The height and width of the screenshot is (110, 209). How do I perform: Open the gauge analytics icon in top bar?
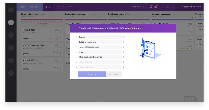click(167, 7)
